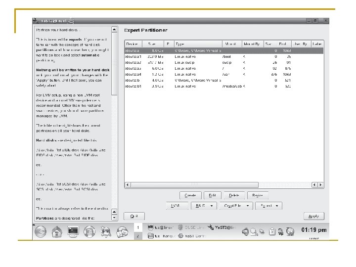
Task: Click the Mount By column header
Action: (x=253, y=44)
